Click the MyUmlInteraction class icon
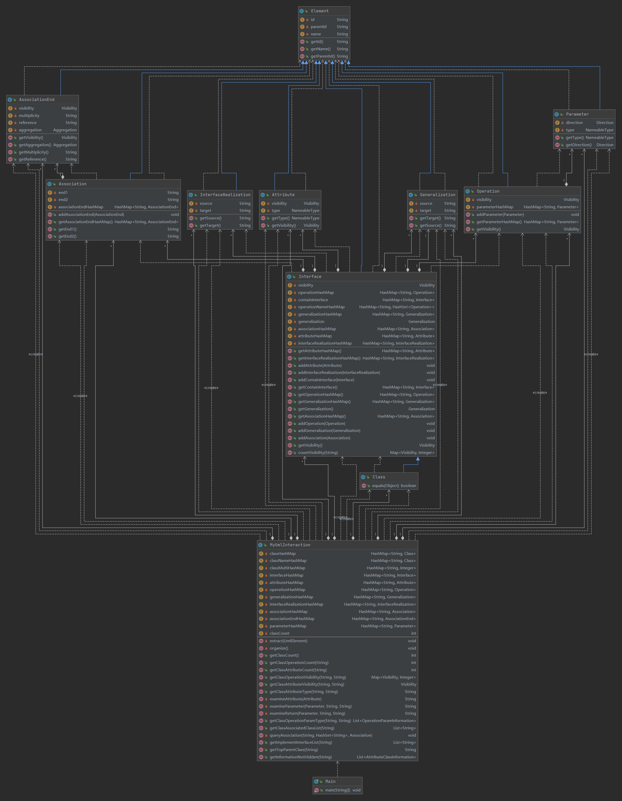Screen dimensions: 622x801 tap(260, 545)
